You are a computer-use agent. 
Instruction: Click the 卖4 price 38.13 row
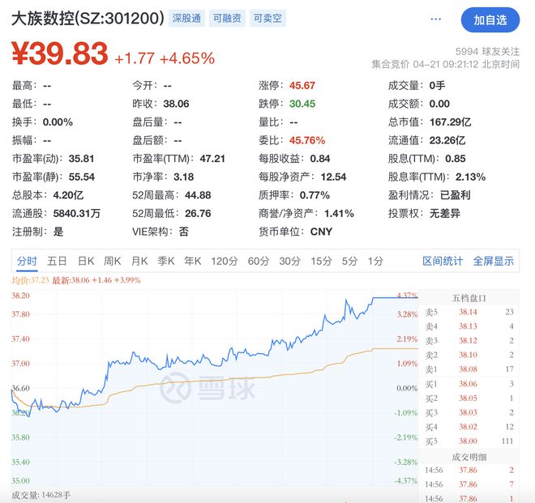[469, 326]
